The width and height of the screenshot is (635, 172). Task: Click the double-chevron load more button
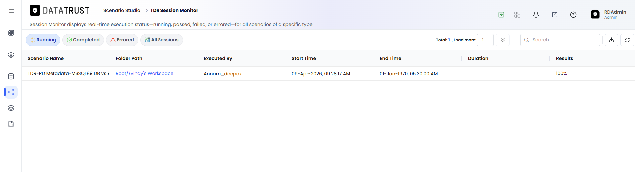[x=503, y=40]
